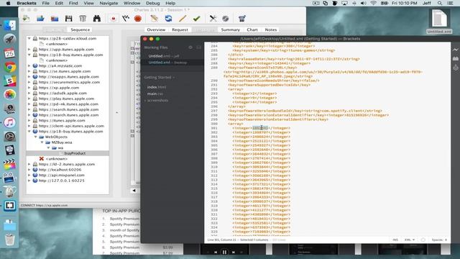Screen dimensions: 460x259
Task: Pause playback using the pause button
Action: [224, 252]
